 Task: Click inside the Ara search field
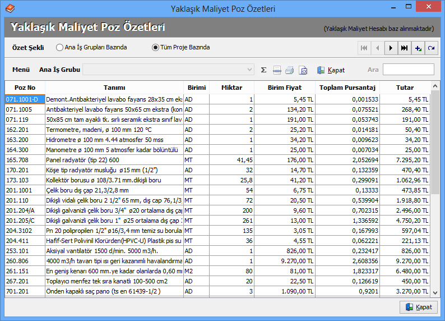[x=408, y=70]
